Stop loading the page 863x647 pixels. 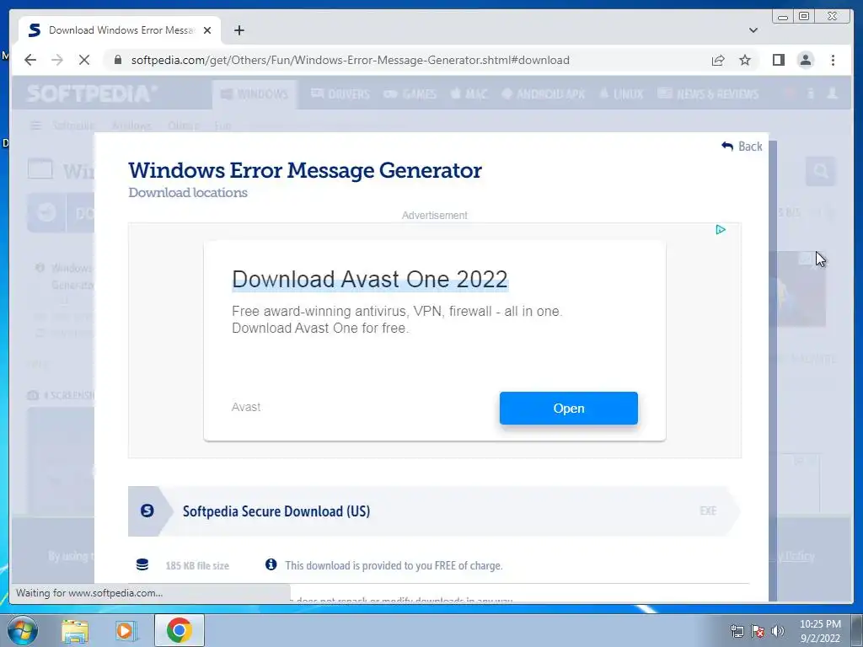click(x=84, y=60)
